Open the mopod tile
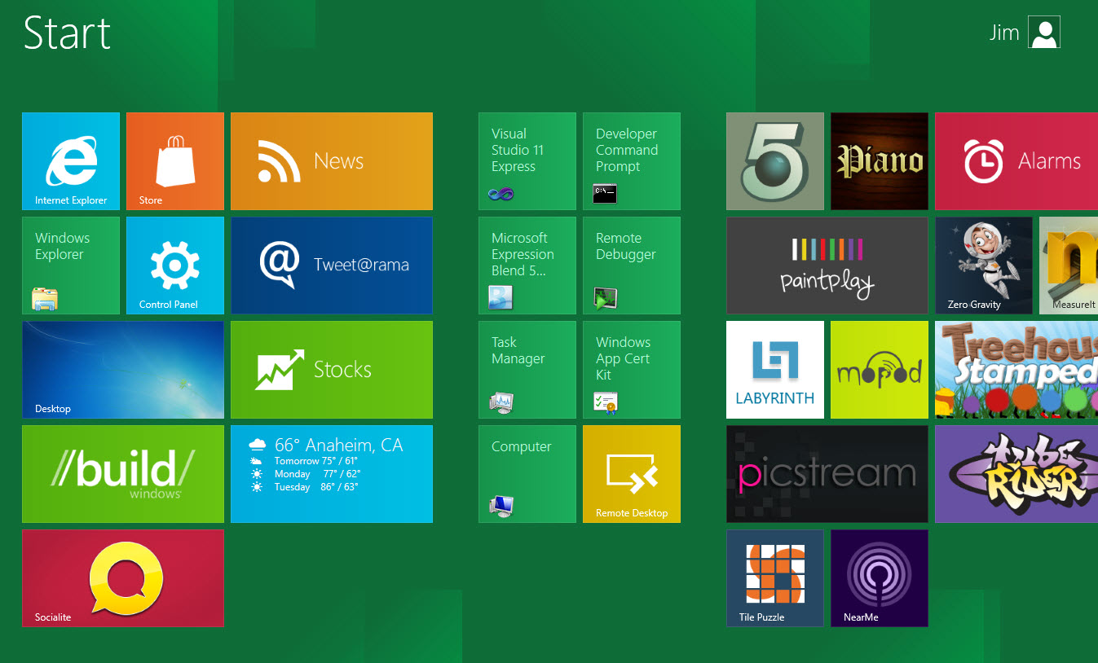This screenshot has width=1098, height=663. coord(880,370)
